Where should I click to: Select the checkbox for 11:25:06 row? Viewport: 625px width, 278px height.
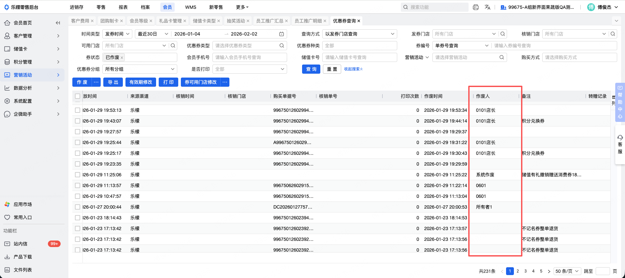point(78,175)
